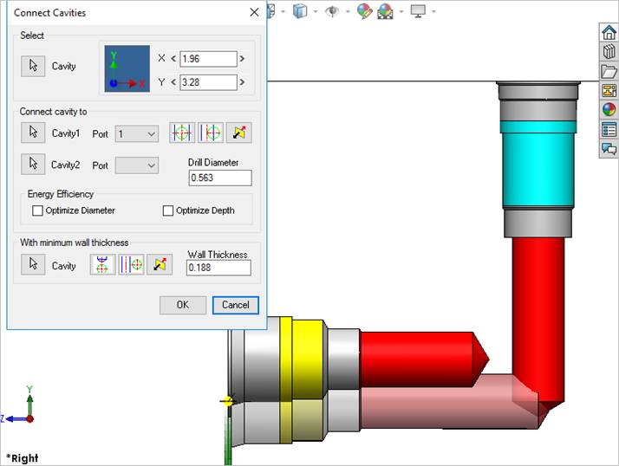Image resolution: width=619 pixels, height=466 pixels.
Task: Click the partly hidden icon left of the display style cube
Action: click(270, 11)
